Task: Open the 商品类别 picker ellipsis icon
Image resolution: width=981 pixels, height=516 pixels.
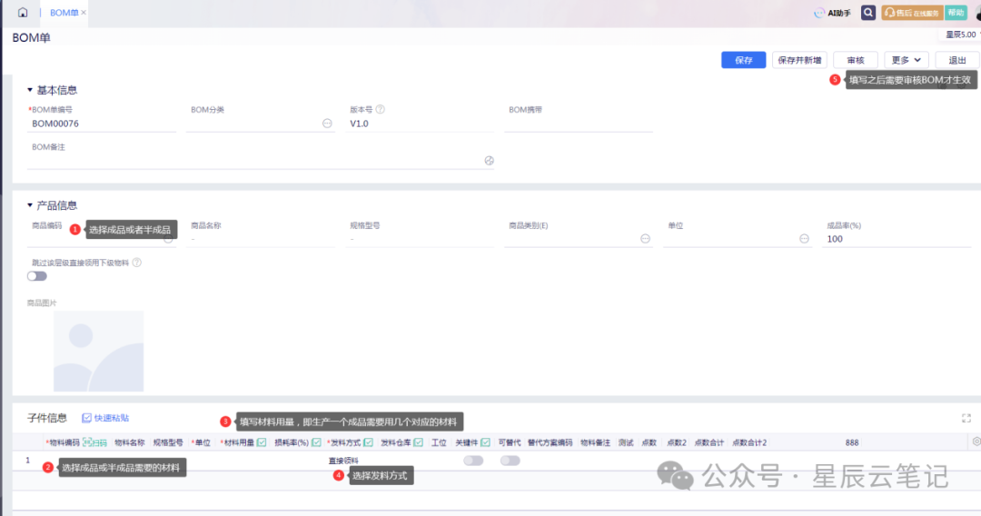Action: [x=645, y=239]
